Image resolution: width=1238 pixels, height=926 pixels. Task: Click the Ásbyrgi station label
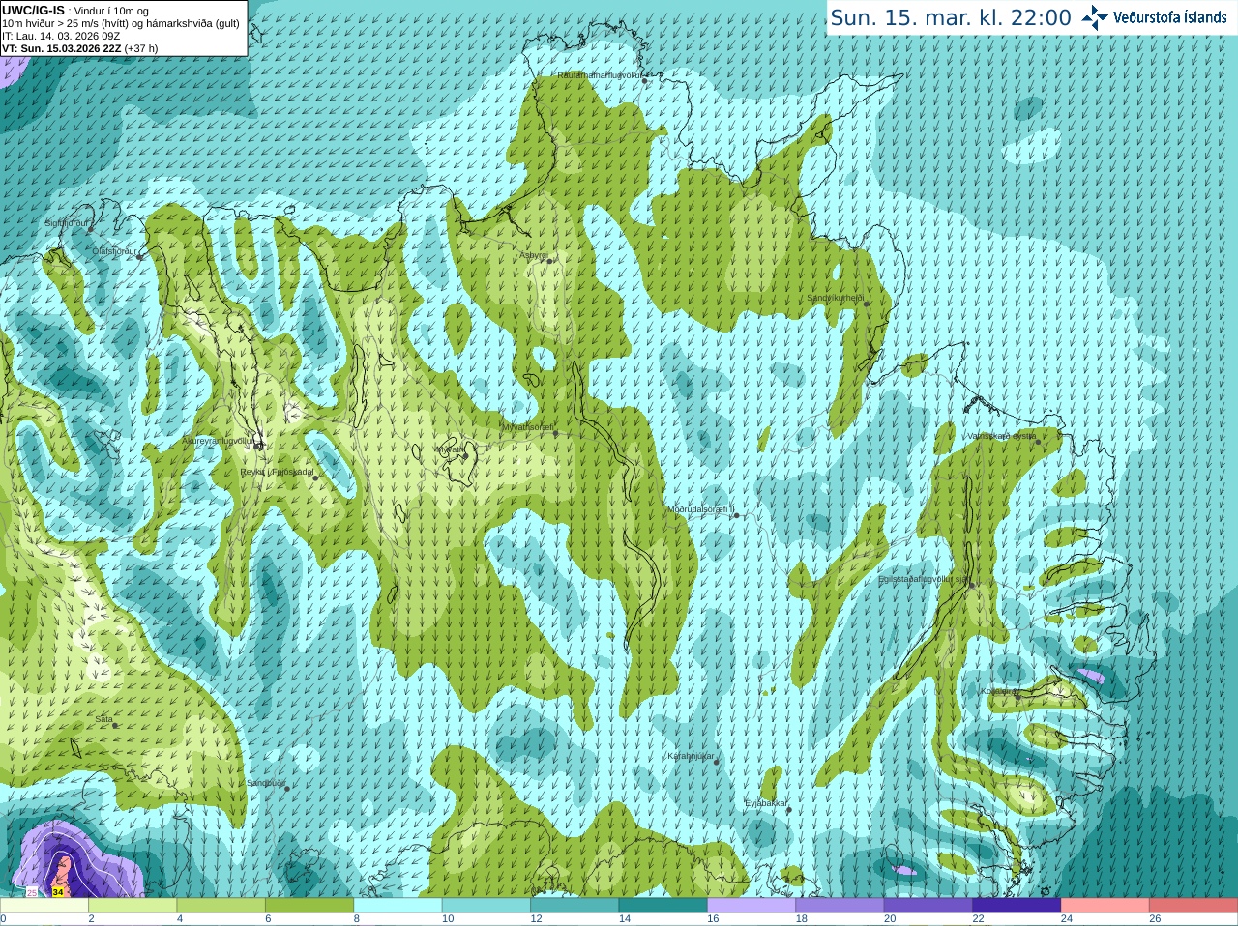pyautogui.click(x=534, y=255)
